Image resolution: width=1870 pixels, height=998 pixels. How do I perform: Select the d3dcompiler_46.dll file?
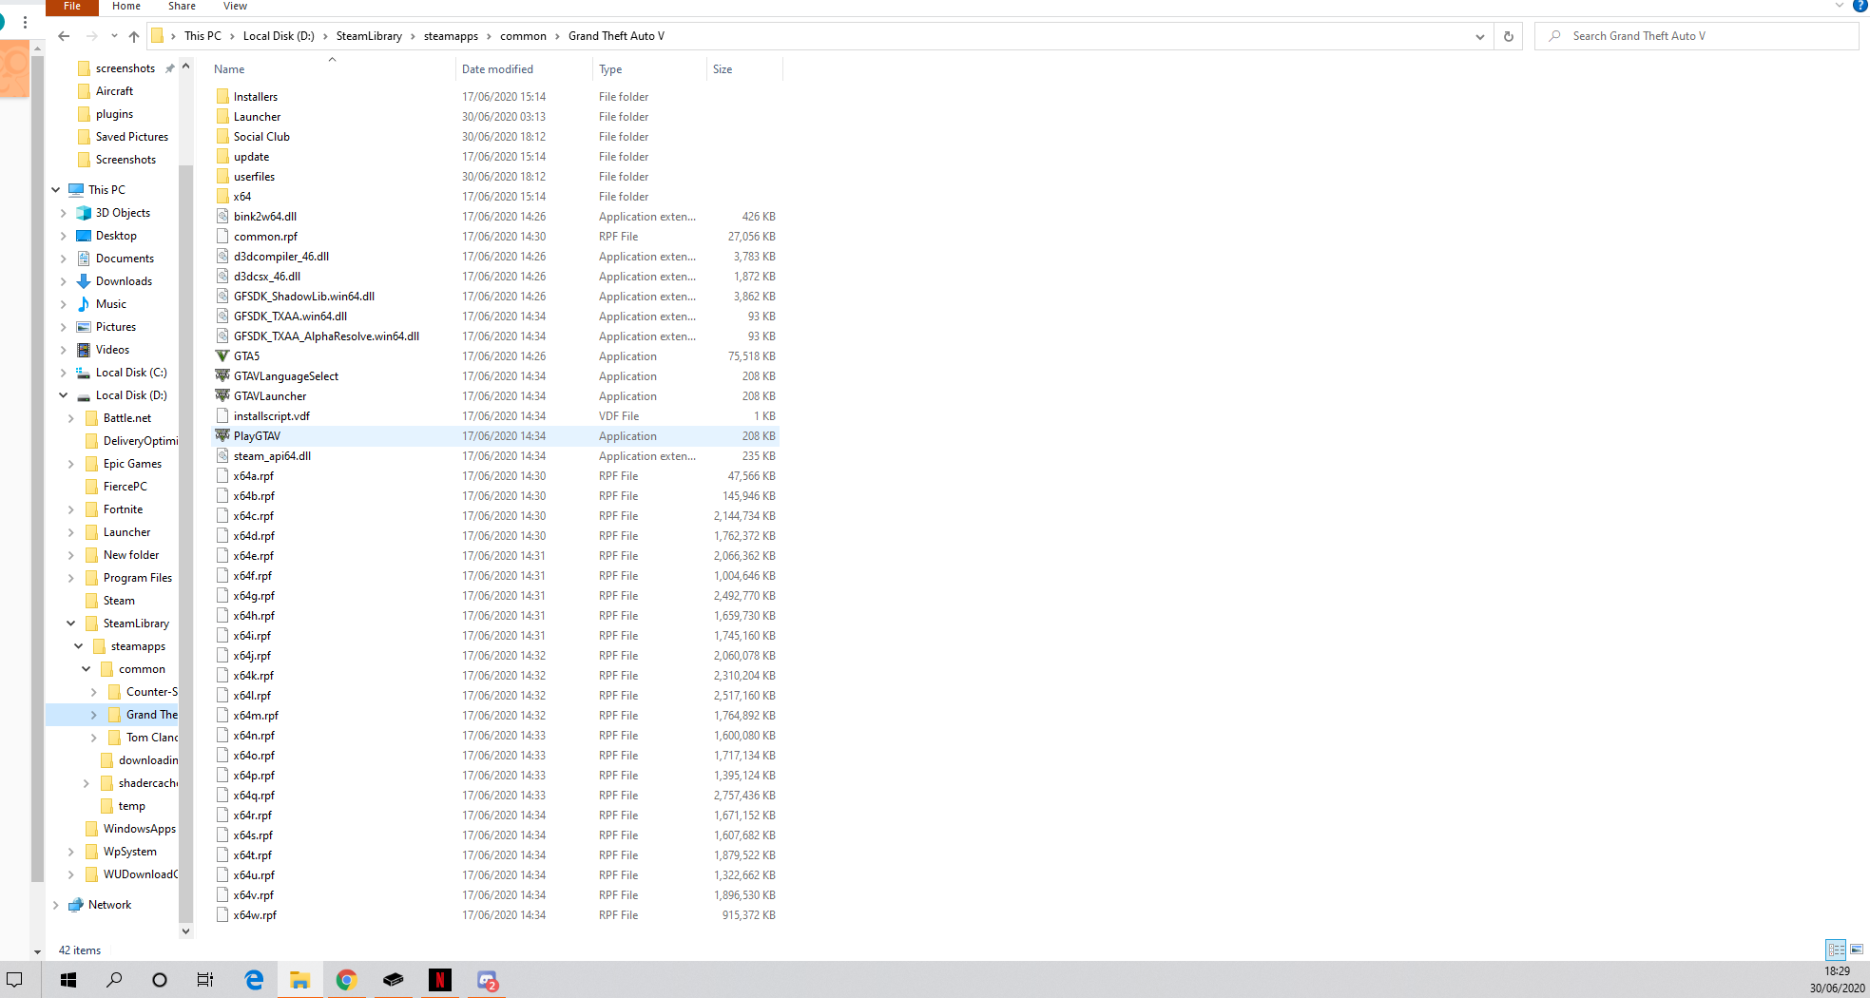495,257
